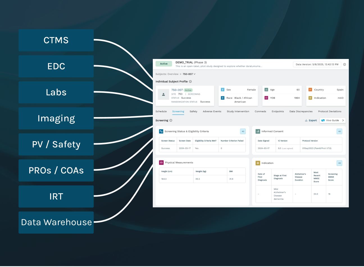Click the Sex field icon

222,90
